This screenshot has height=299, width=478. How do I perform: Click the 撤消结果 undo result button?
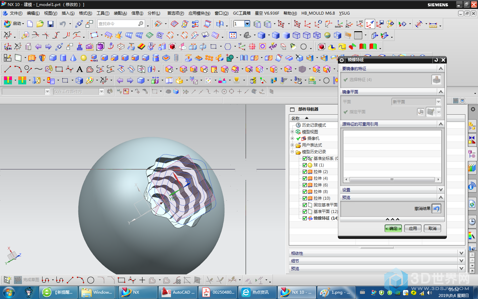click(437, 209)
